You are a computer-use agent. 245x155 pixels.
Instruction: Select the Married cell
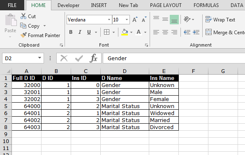(164, 120)
